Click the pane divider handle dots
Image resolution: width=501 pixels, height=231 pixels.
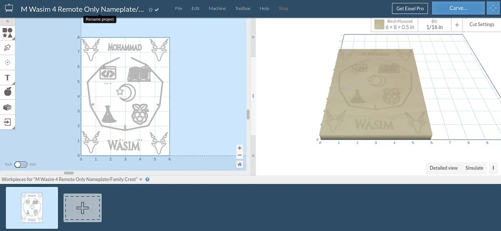(253, 96)
